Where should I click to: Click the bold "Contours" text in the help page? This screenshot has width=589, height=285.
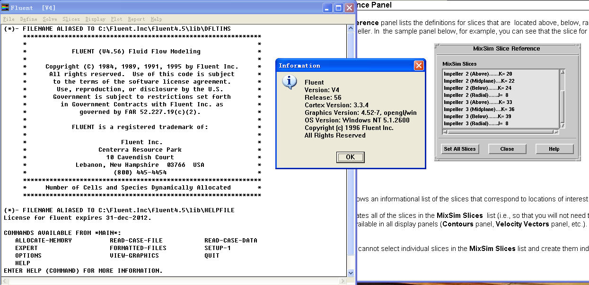(x=458, y=224)
